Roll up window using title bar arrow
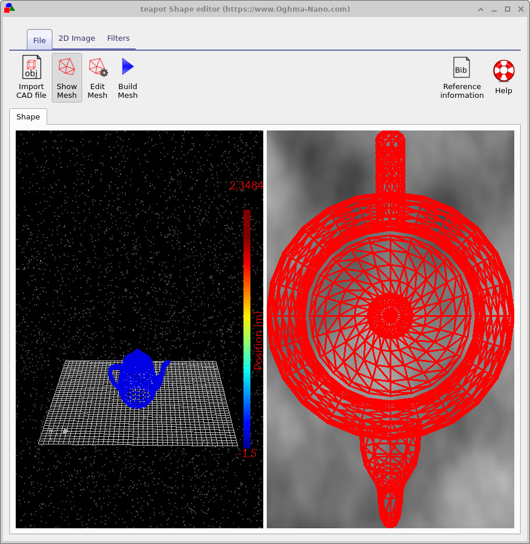 tap(480, 9)
